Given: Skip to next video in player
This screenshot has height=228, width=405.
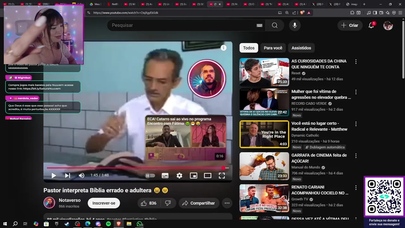Looking at the screenshot, I should click(x=68, y=175).
